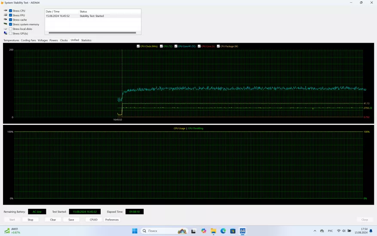The width and height of the screenshot is (377, 236).
Task: Select the AIDA64 taskbar icon
Action: [x=242, y=231]
